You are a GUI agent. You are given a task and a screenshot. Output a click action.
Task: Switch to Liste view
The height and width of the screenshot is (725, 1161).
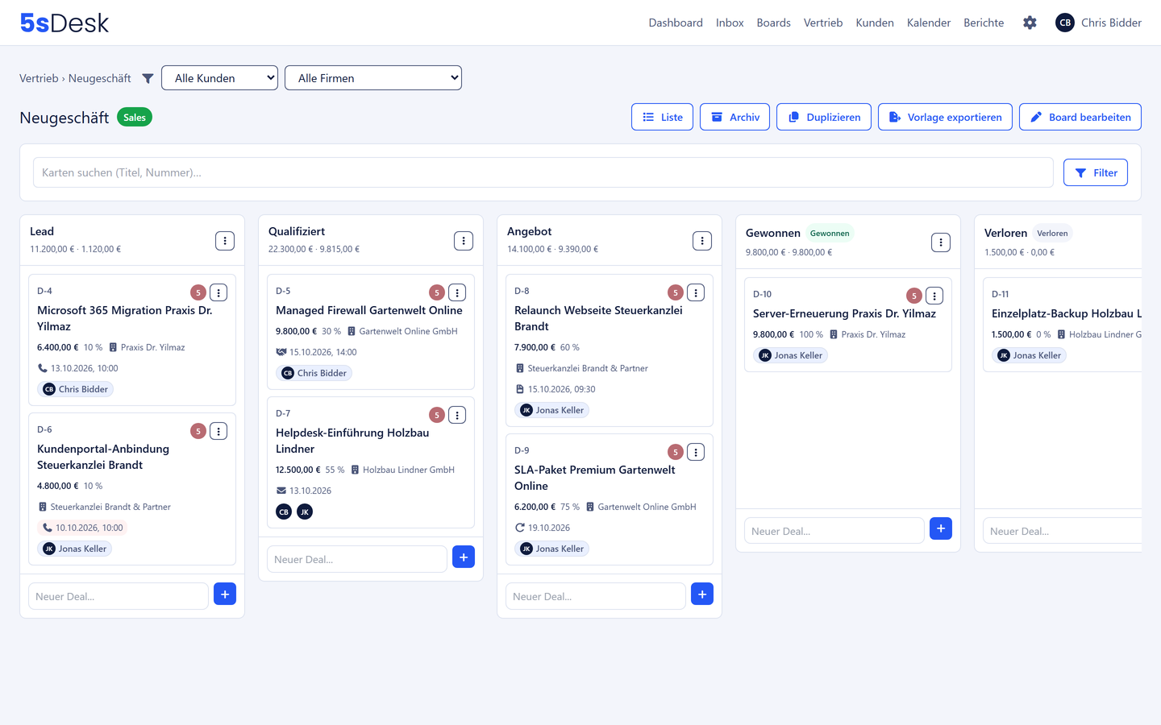(662, 117)
